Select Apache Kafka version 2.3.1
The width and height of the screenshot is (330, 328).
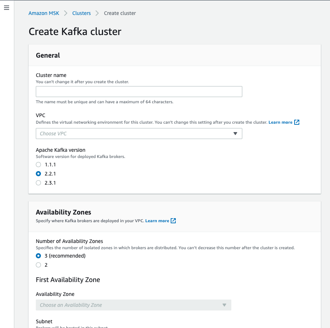coord(38,183)
